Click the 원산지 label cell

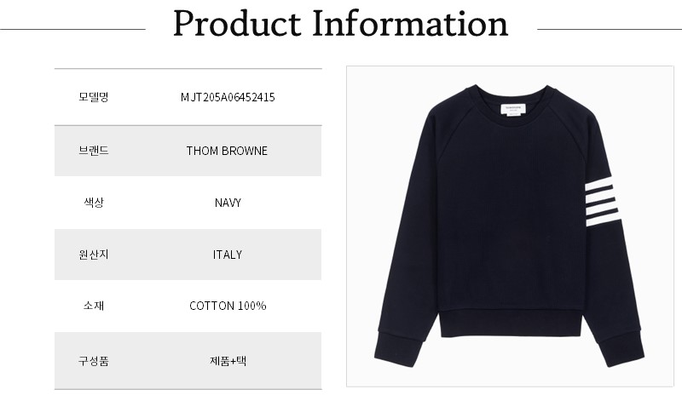93,255
